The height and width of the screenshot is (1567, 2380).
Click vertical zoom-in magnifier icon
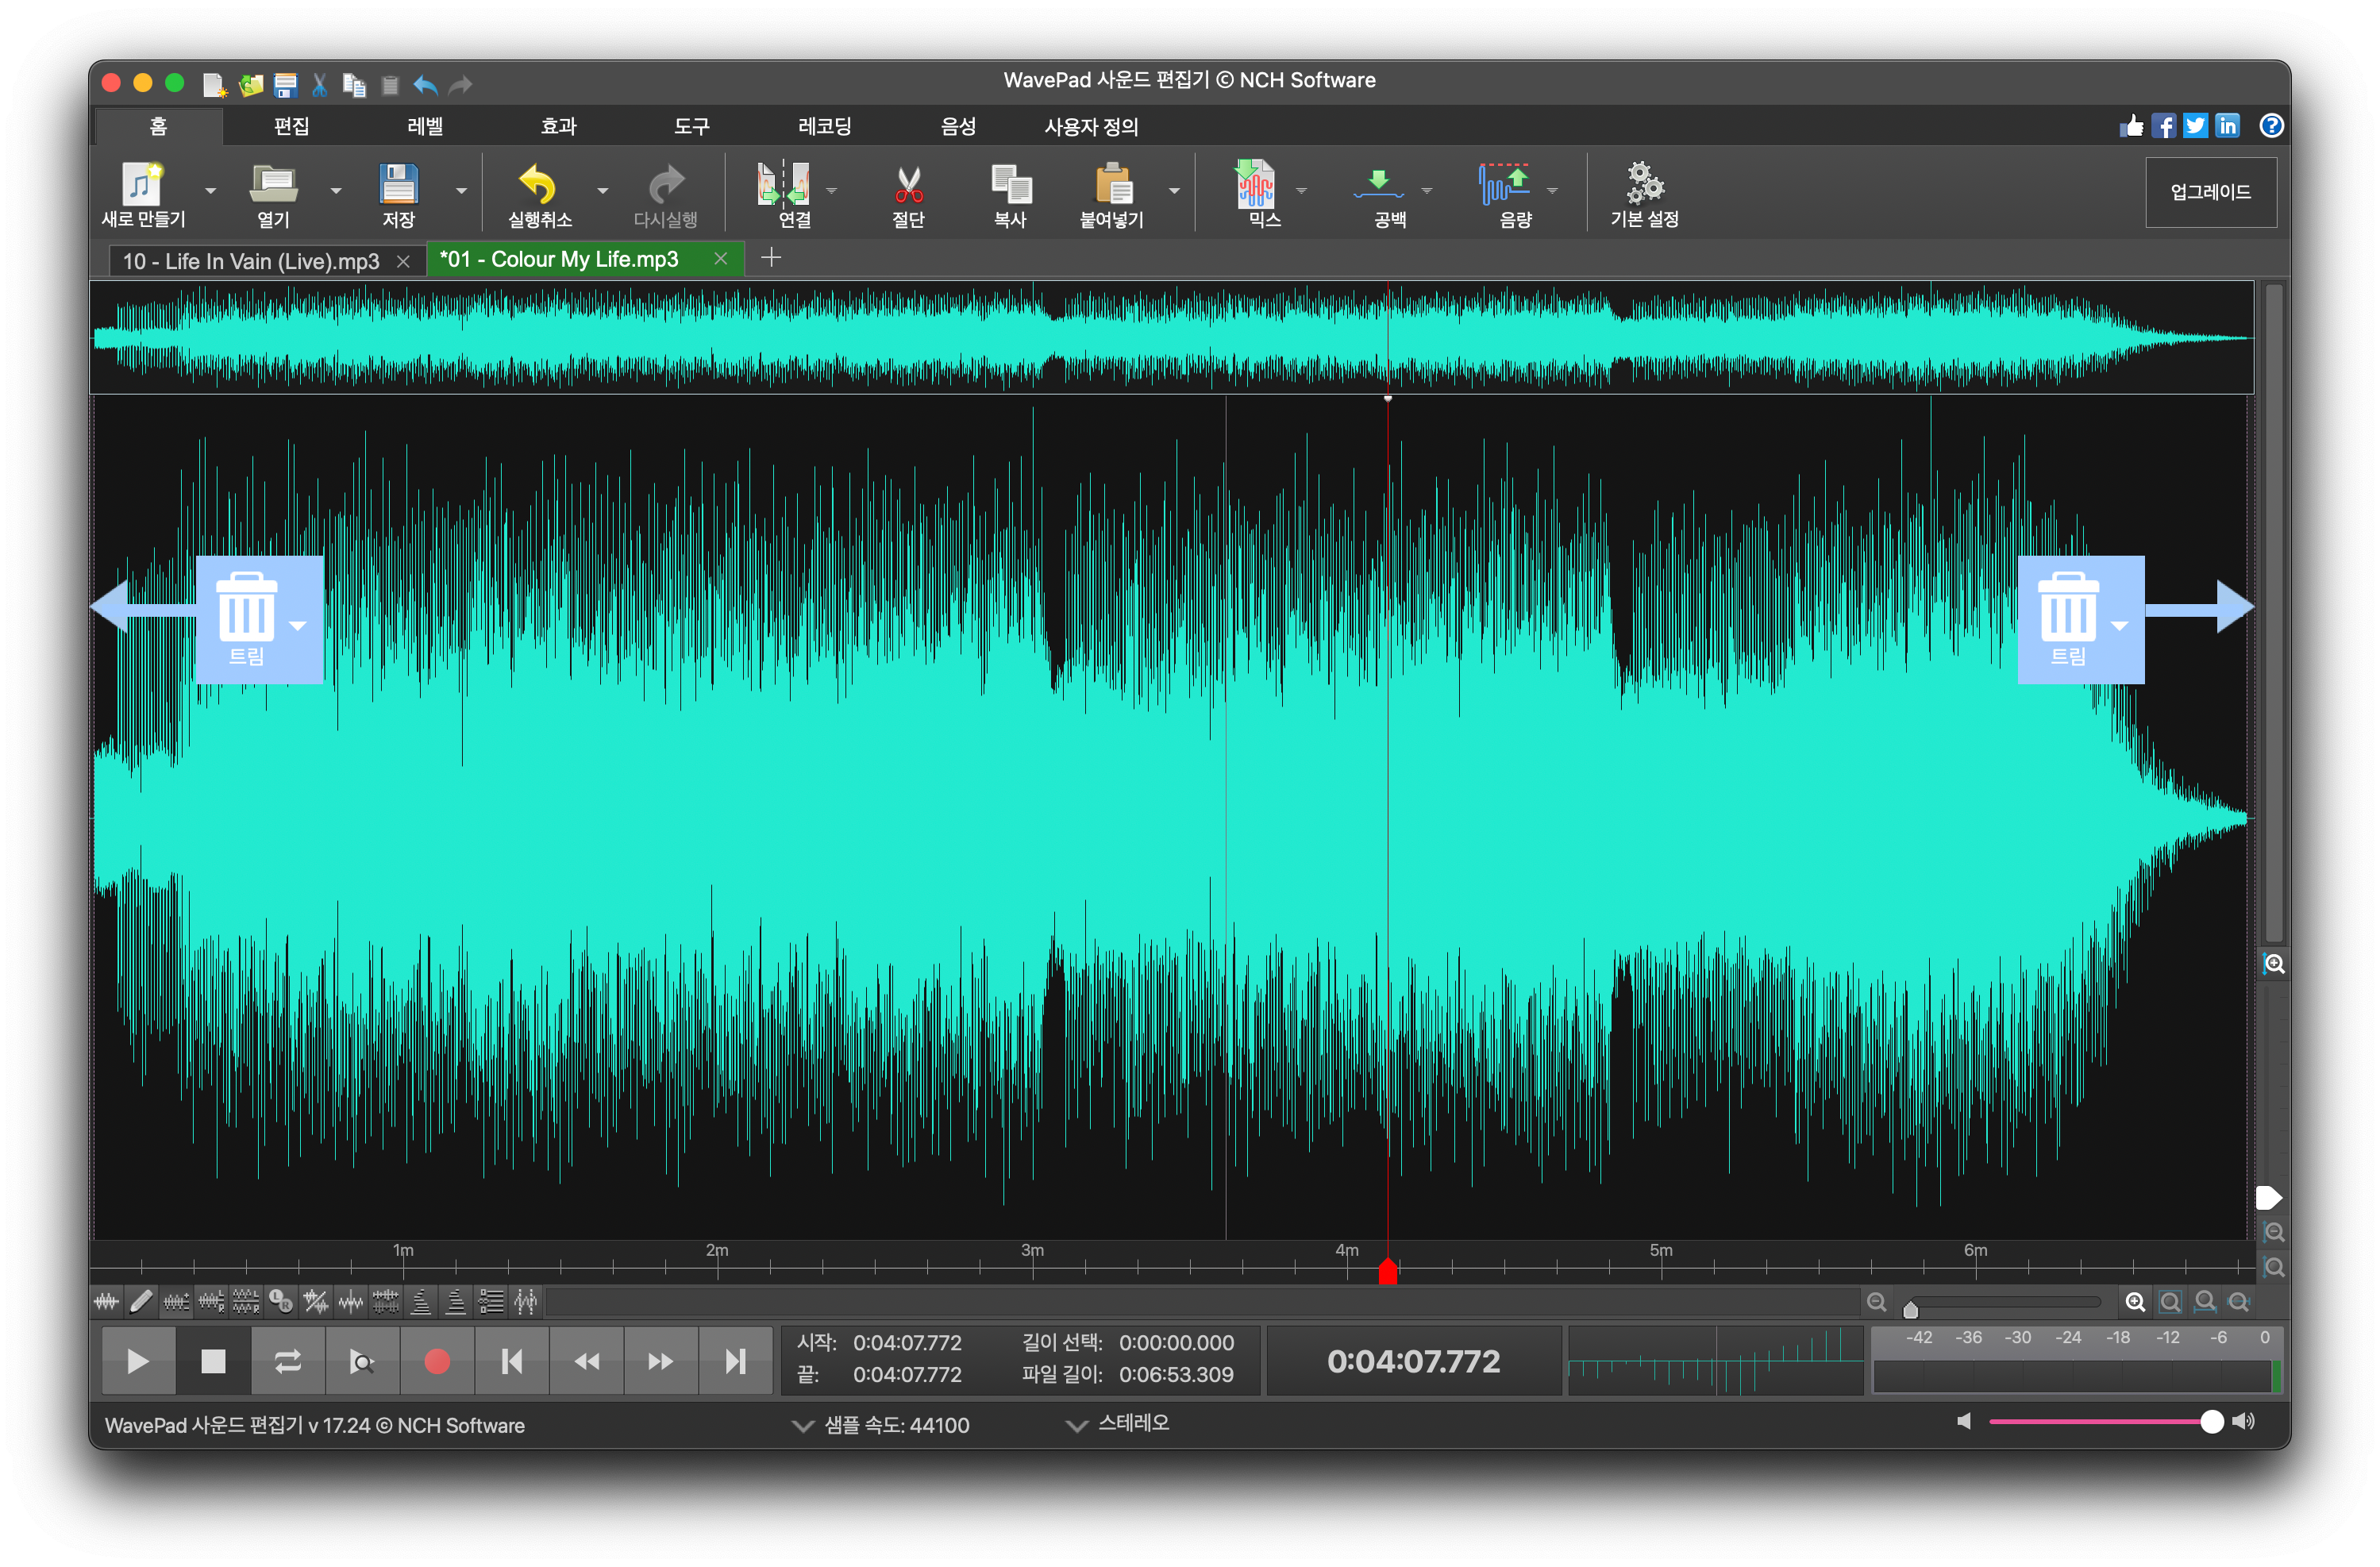(2274, 964)
